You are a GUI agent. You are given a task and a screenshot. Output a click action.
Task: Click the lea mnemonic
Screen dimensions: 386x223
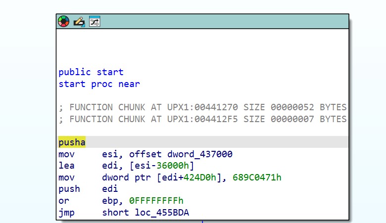[x=66, y=166]
